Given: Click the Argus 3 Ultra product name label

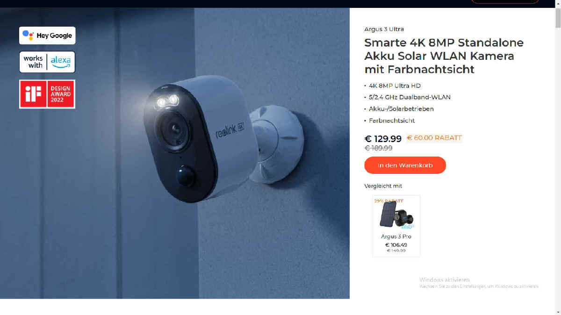Looking at the screenshot, I should pyautogui.click(x=384, y=29).
